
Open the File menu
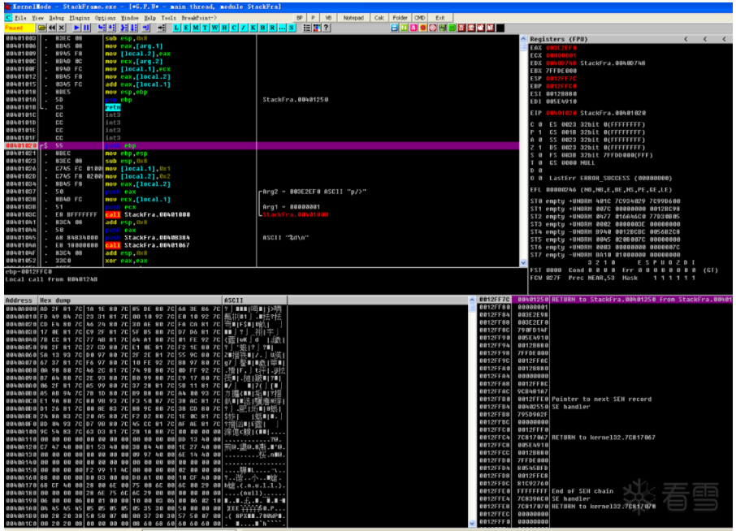[x=20, y=18]
